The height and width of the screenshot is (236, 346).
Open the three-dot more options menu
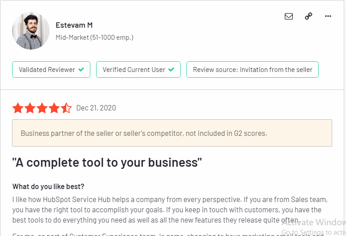328,16
